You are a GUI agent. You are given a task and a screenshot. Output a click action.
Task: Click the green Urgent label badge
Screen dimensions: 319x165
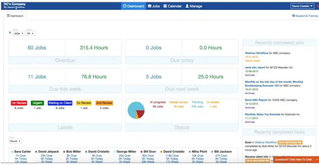point(37,103)
